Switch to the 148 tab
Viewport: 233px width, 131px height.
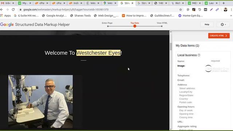click(x=161, y=3)
